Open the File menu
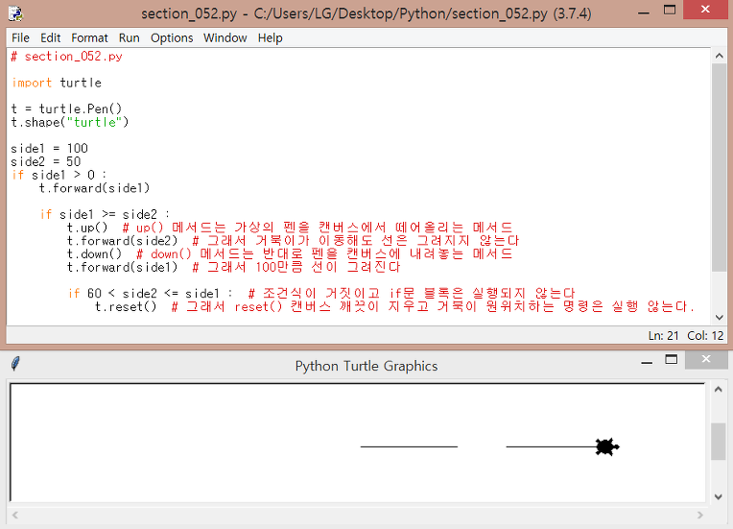Image resolution: width=733 pixels, height=529 pixels. (20, 37)
